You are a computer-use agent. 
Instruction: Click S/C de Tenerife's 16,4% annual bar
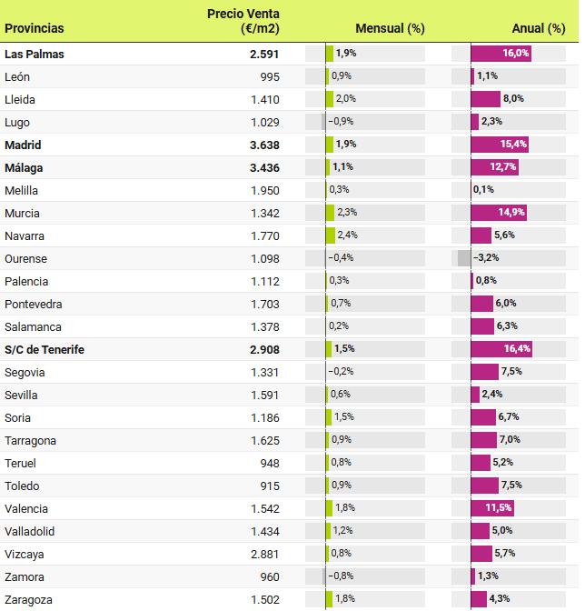click(501, 349)
